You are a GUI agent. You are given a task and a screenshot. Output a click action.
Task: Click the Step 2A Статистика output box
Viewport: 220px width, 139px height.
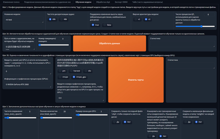pyautogui.click(x=182, y=44)
